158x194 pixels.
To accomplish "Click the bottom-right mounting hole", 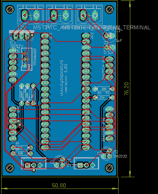I will pos(109,168).
